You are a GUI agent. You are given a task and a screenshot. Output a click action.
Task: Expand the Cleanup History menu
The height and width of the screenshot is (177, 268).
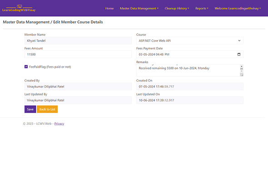[177, 8]
